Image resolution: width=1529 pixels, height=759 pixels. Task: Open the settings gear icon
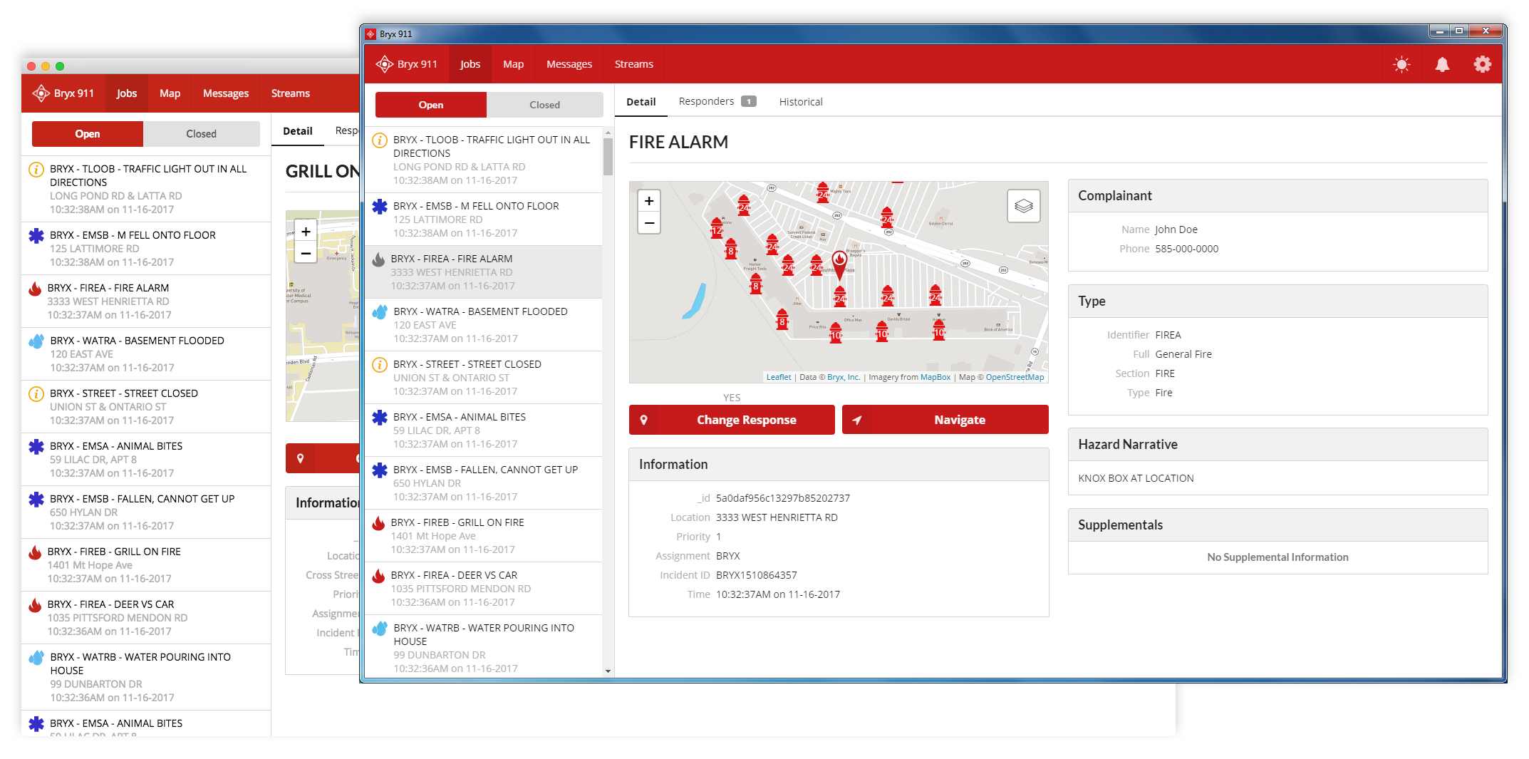pyautogui.click(x=1482, y=65)
